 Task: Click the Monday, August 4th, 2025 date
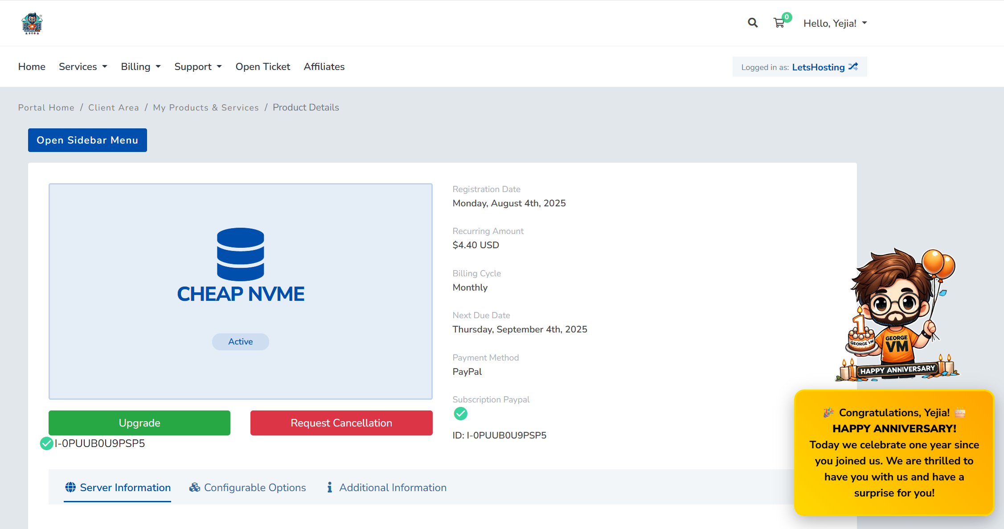point(509,203)
